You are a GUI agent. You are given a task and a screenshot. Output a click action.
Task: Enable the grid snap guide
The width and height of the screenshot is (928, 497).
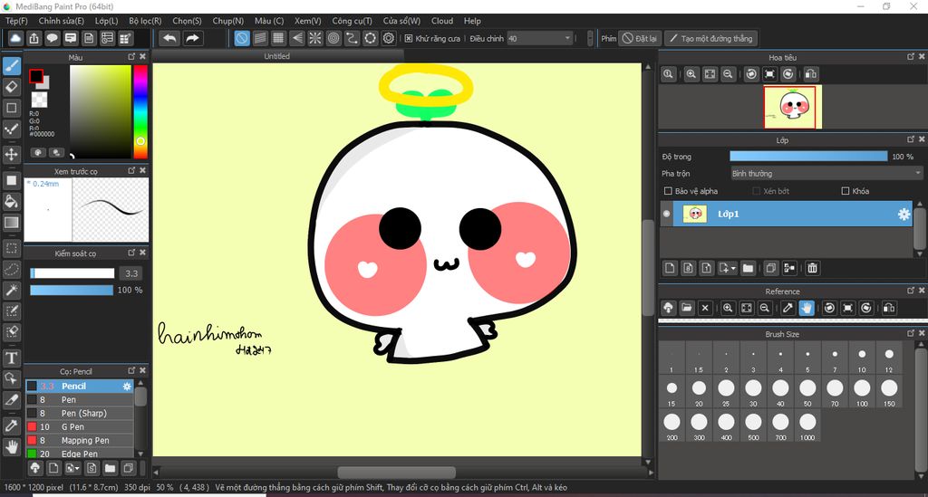pyautogui.click(x=278, y=38)
